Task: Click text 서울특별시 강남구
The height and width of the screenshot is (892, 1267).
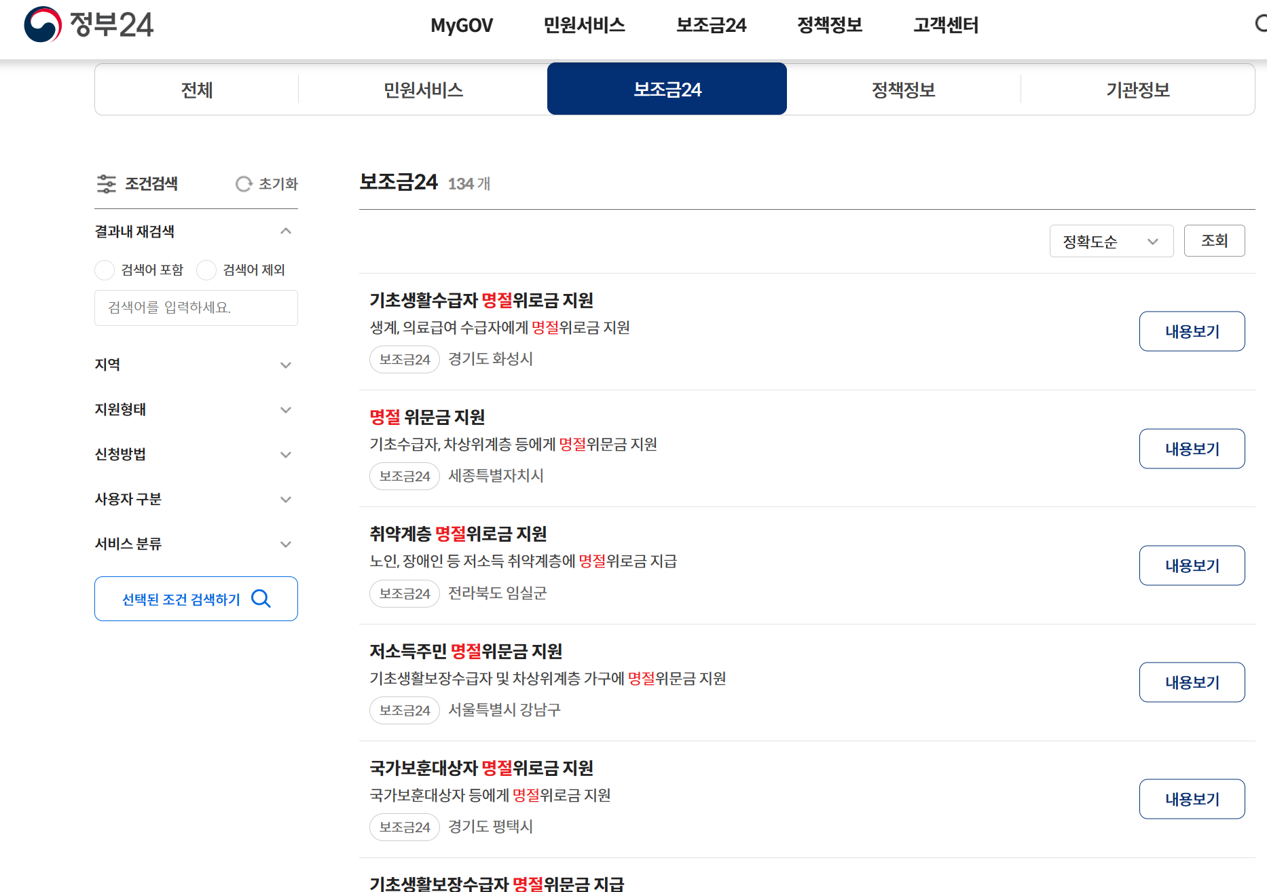Action: (x=504, y=709)
